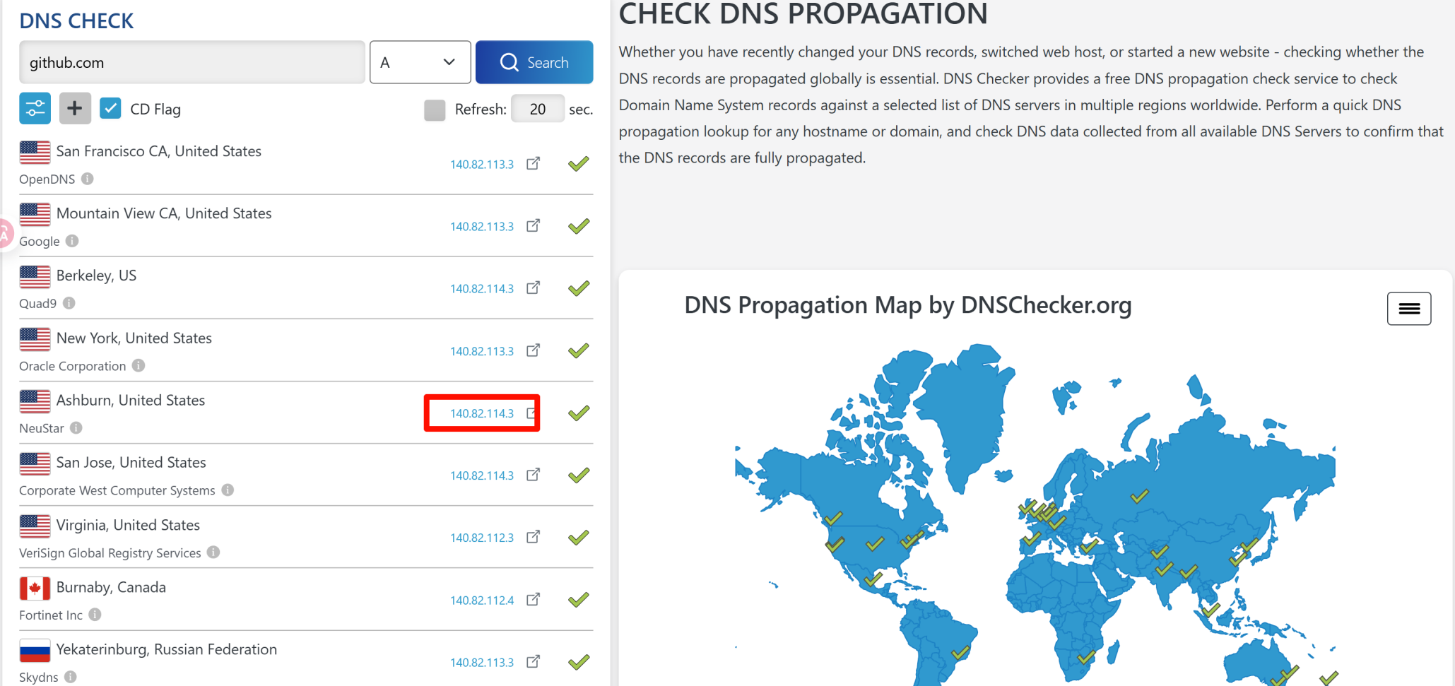Click the github.com domain input field
This screenshot has height=686, width=1455.
192,62
